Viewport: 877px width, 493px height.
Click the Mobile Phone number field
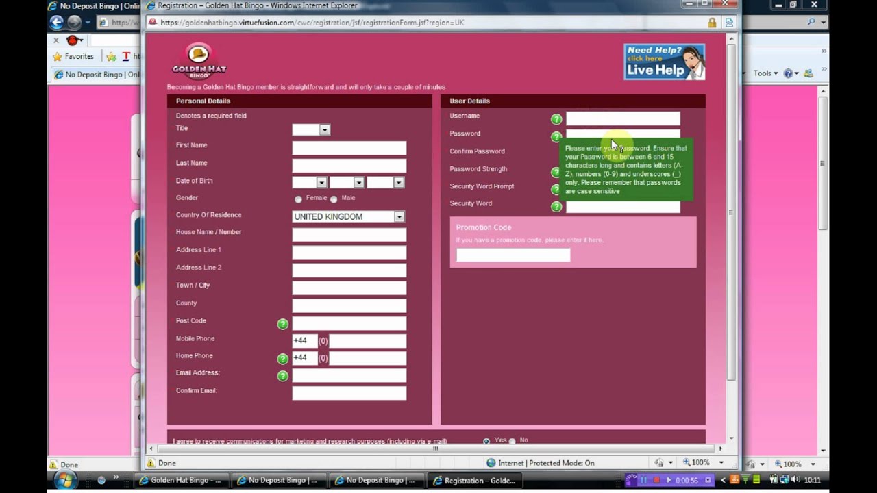pos(368,341)
